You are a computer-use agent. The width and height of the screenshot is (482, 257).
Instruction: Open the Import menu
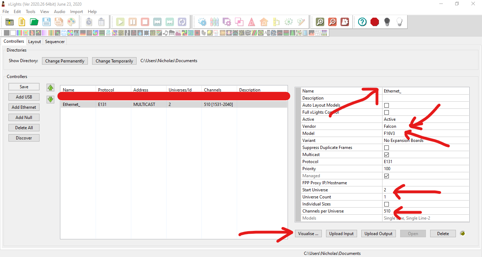(x=77, y=12)
